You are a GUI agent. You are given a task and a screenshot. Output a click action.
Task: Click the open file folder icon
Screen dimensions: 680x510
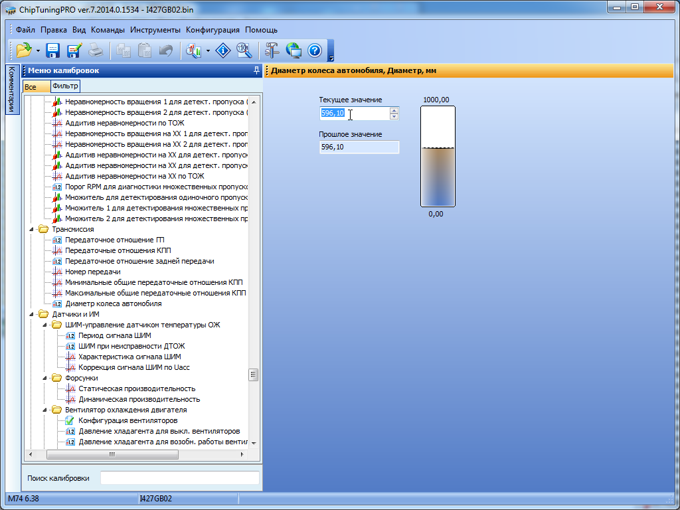pos(23,50)
